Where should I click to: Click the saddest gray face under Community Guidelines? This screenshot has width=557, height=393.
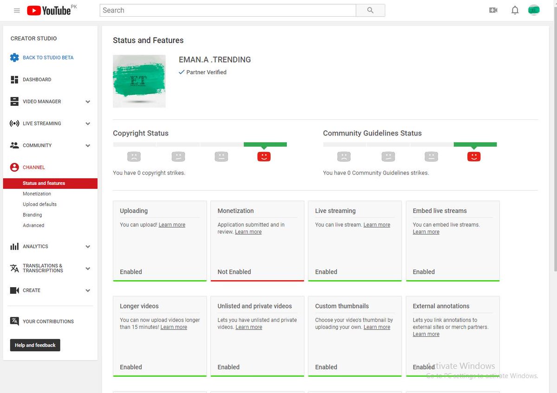[x=344, y=156]
